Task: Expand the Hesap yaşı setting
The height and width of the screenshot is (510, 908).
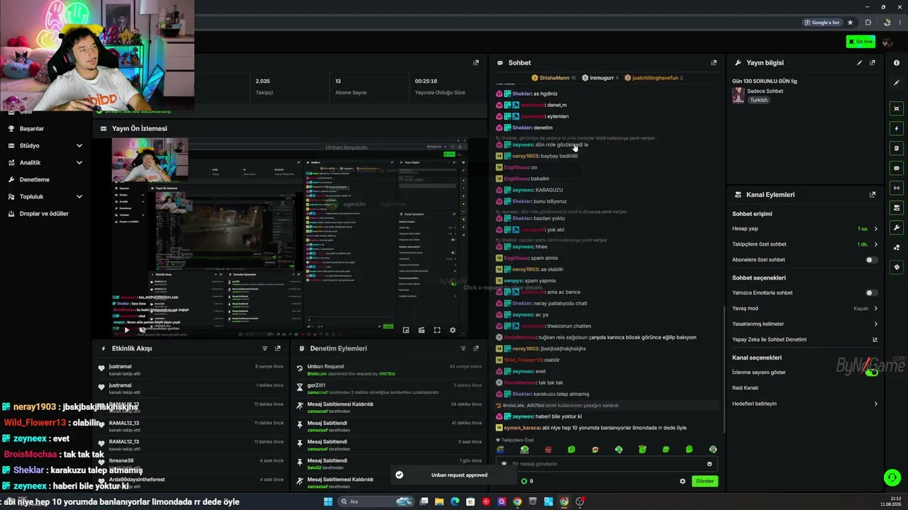Action: click(x=805, y=229)
